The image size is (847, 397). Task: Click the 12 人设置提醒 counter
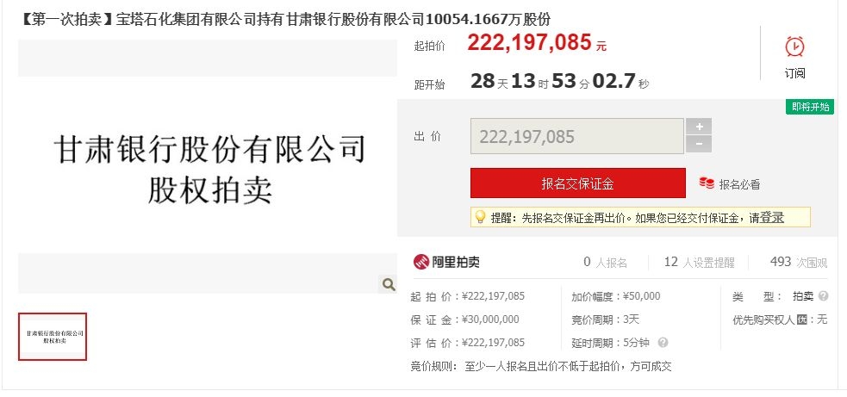[699, 263]
